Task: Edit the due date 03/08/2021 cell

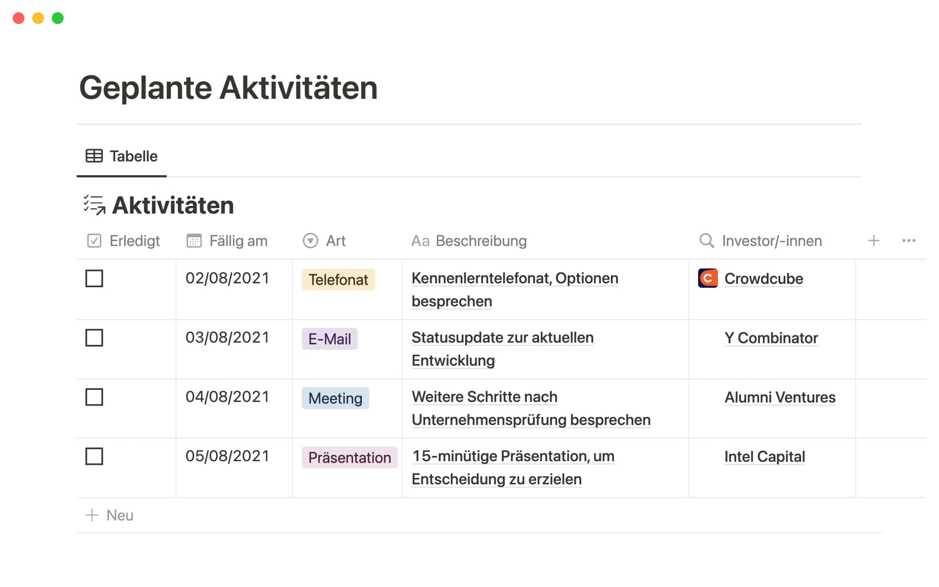Action: [227, 338]
